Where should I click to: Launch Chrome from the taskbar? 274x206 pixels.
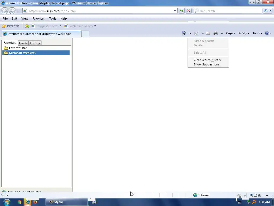point(20,202)
